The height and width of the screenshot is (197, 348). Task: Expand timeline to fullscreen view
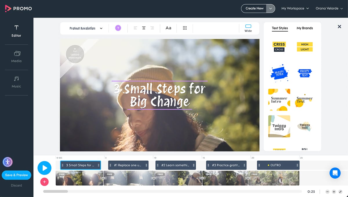340,191
